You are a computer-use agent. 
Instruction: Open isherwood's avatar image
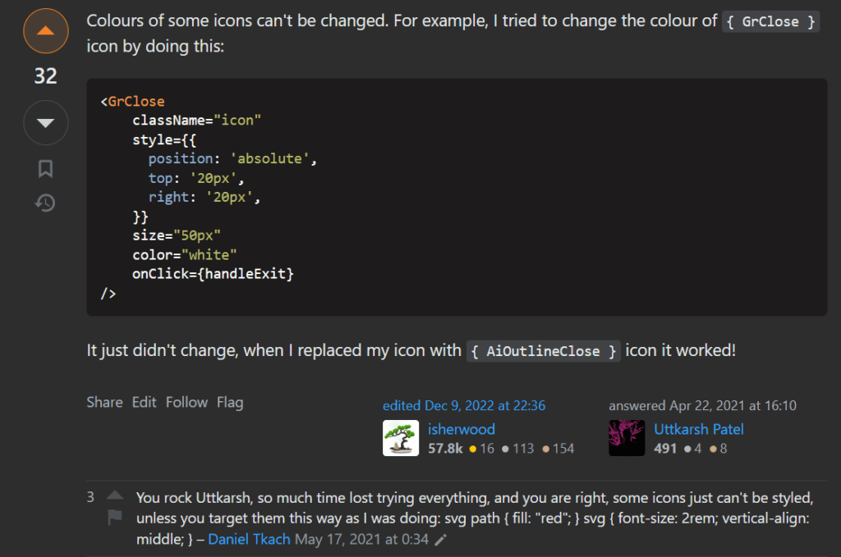401,438
